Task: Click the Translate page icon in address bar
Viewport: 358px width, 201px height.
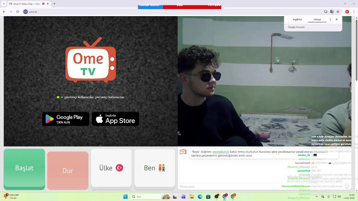Action: [332, 12]
